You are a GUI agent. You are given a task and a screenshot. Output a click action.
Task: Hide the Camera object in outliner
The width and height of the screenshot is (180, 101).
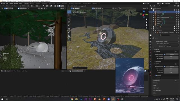coord(176,14)
